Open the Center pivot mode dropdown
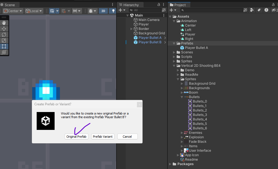 (13, 11)
